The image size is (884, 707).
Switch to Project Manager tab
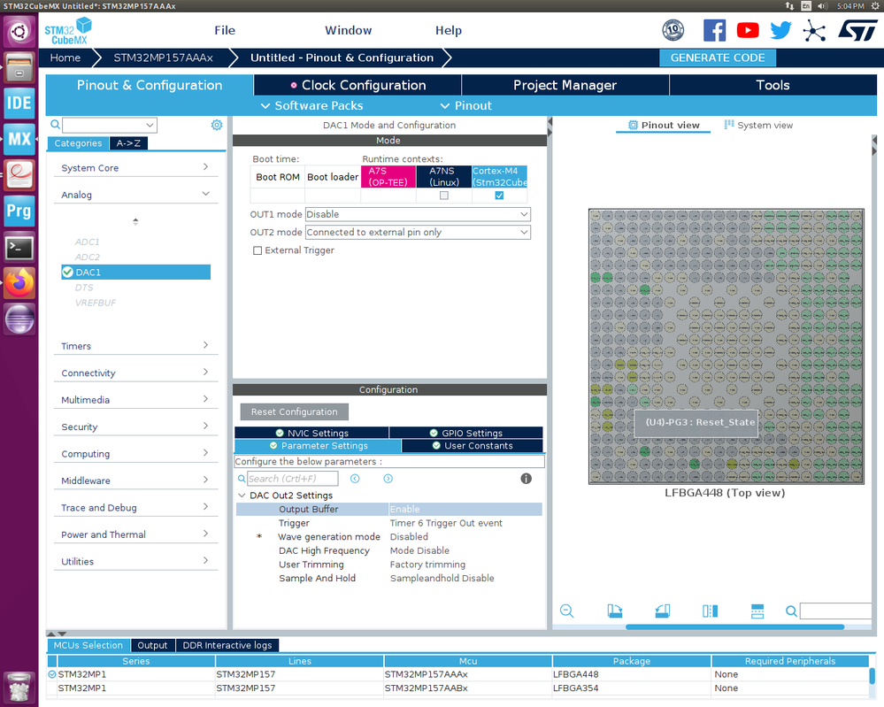(565, 85)
